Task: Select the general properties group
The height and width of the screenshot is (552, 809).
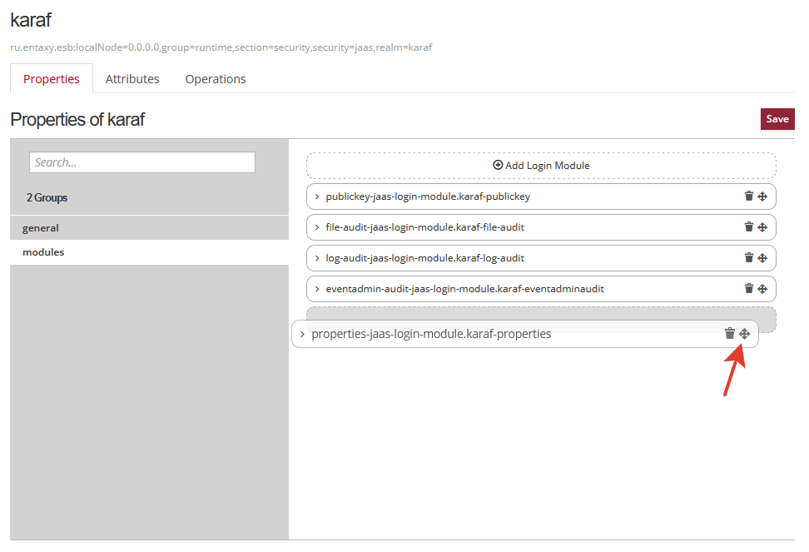Action: (x=41, y=228)
